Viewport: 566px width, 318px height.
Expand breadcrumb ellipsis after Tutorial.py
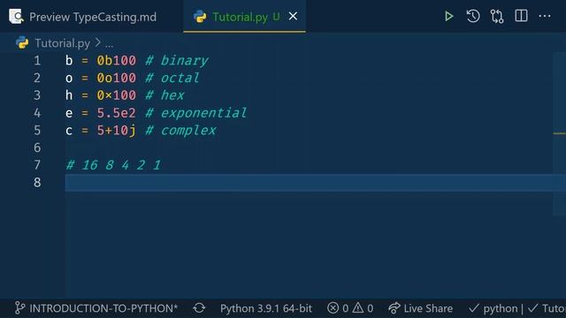(x=109, y=44)
